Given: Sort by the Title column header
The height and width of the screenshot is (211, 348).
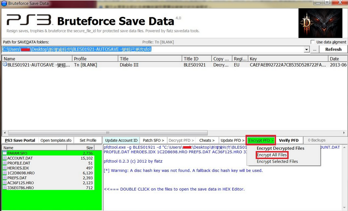Looking at the screenshot, I should [x=150, y=59].
